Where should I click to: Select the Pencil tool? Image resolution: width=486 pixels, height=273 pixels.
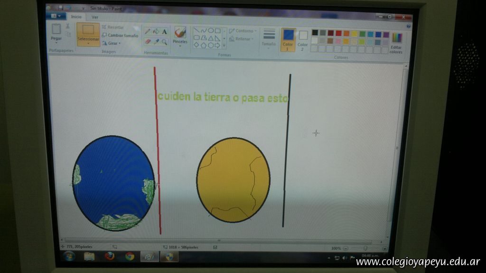pyautogui.click(x=147, y=31)
